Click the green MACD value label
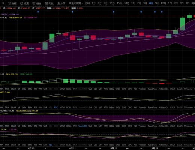Screen dimensions: 195x150 tap(26, 74)
